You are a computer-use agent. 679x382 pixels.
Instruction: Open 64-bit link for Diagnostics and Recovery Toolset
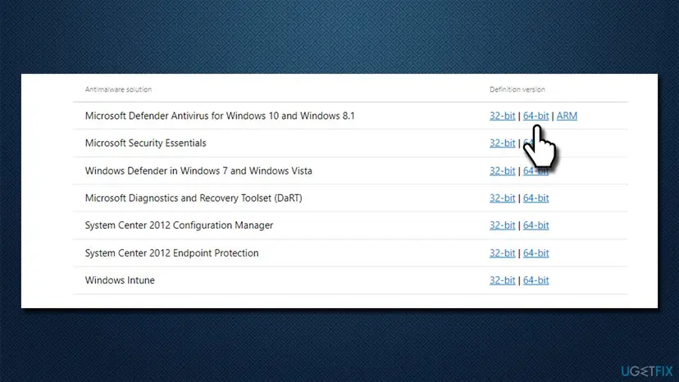tap(535, 198)
